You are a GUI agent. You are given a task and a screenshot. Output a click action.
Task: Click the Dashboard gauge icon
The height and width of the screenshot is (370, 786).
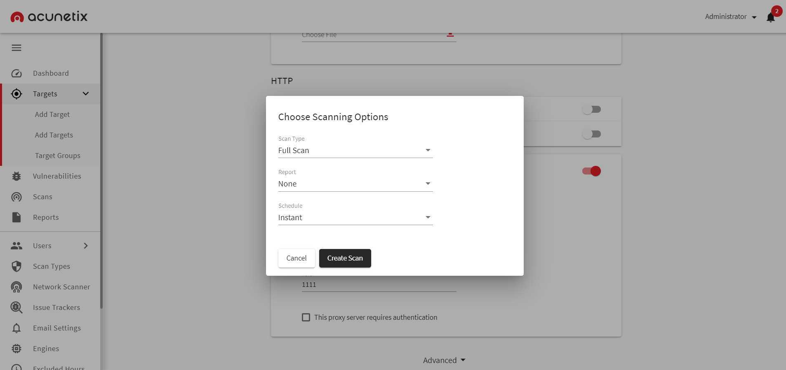pos(16,73)
